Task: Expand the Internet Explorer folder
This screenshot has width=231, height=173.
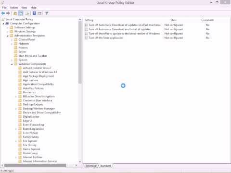Action: coord(16,157)
